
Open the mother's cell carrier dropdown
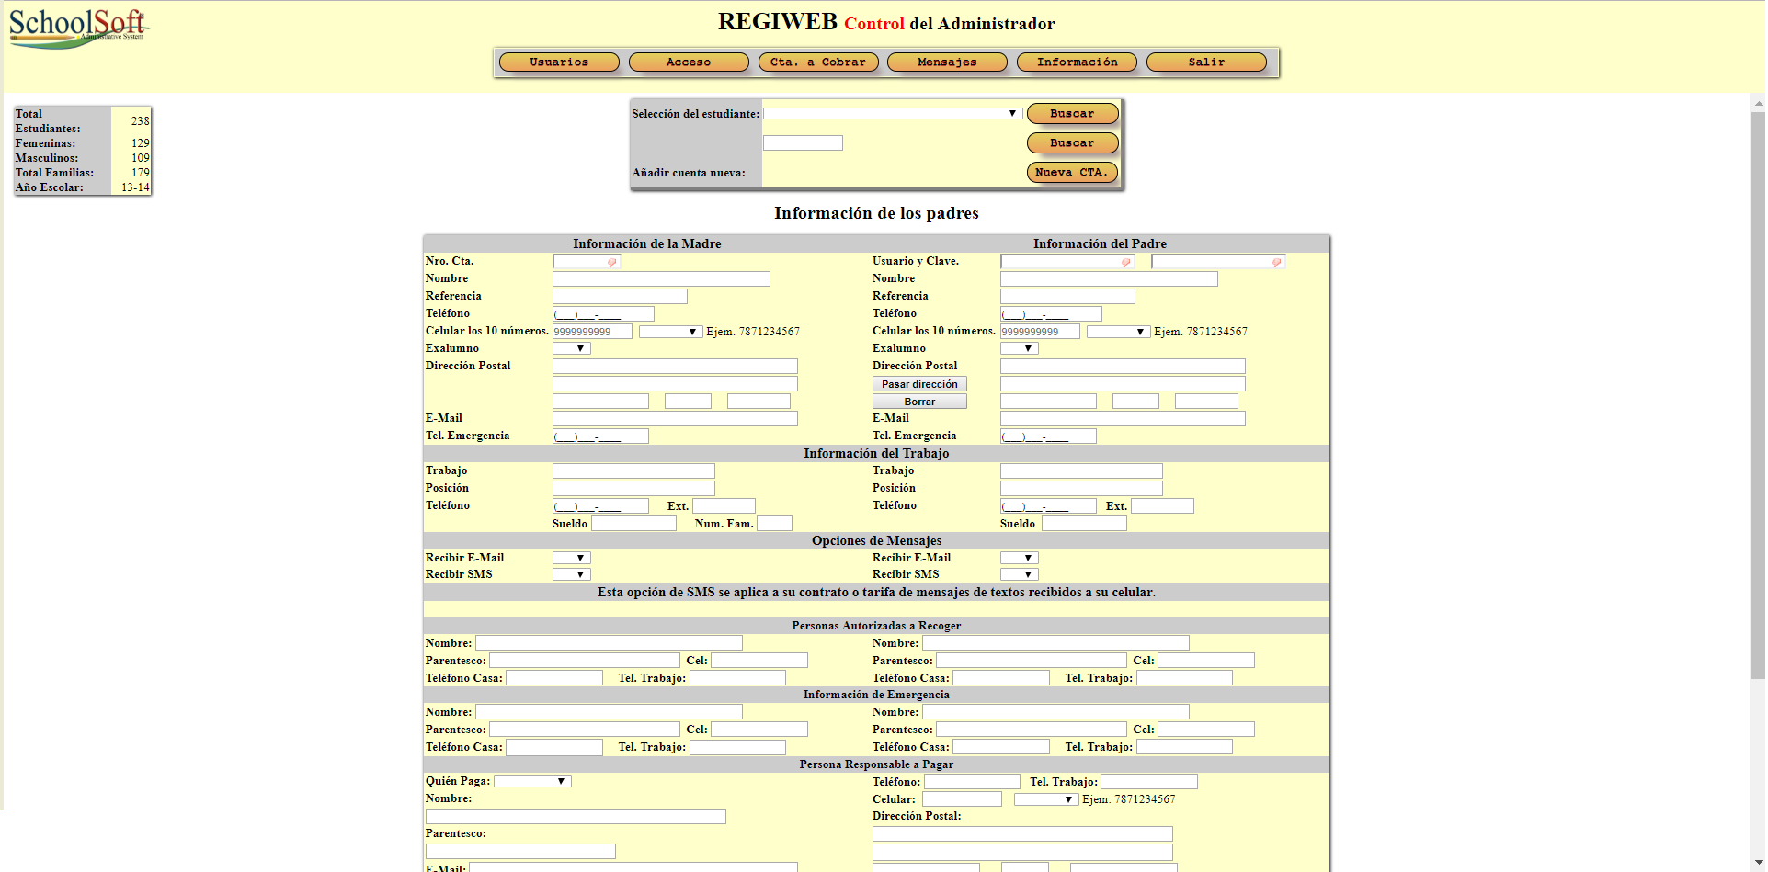[x=671, y=332]
